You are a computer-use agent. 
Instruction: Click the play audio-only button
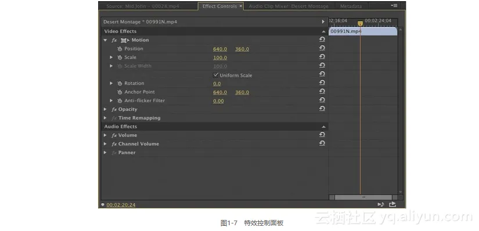[x=381, y=204]
